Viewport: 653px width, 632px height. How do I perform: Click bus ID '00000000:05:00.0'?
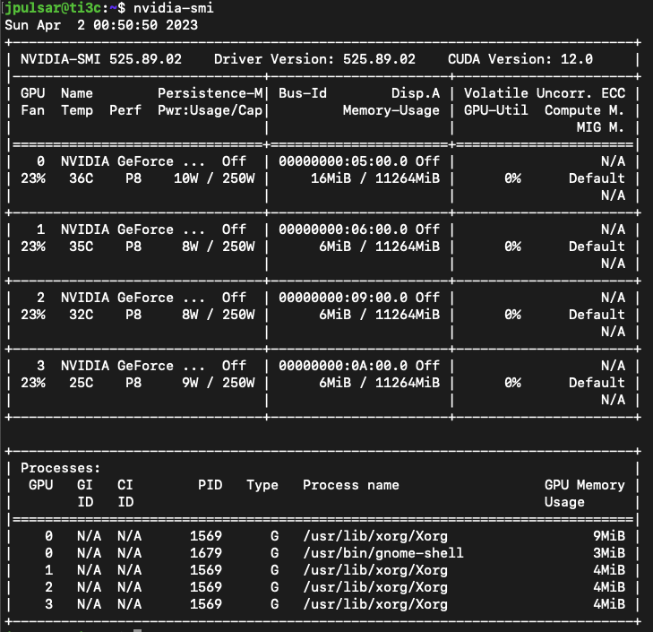343,161
